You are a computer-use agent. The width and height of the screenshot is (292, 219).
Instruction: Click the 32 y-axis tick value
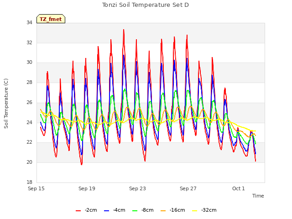(x=29, y=42)
